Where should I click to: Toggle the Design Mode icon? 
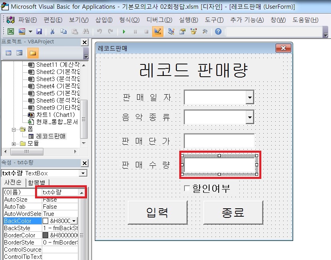(x=157, y=31)
